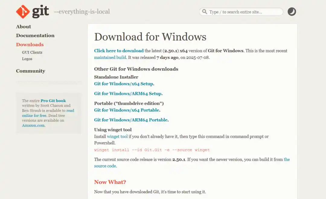Click the '--everything-is-local' tagline
Screen dimensions: 326x199
(82, 11)
